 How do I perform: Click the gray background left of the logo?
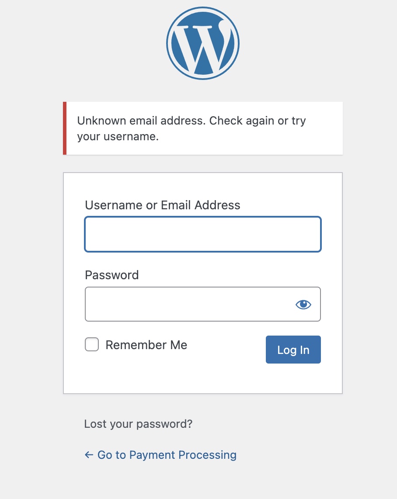(87, 44)
